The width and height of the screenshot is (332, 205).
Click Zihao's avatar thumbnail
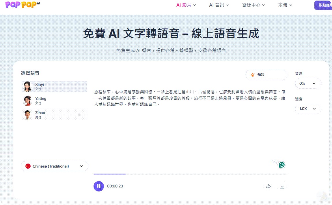click(x=27, y=115)
